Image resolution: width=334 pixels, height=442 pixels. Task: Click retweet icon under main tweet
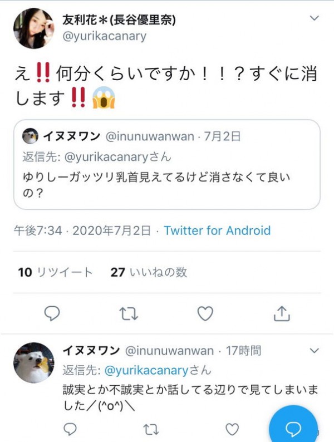[129, 314]
